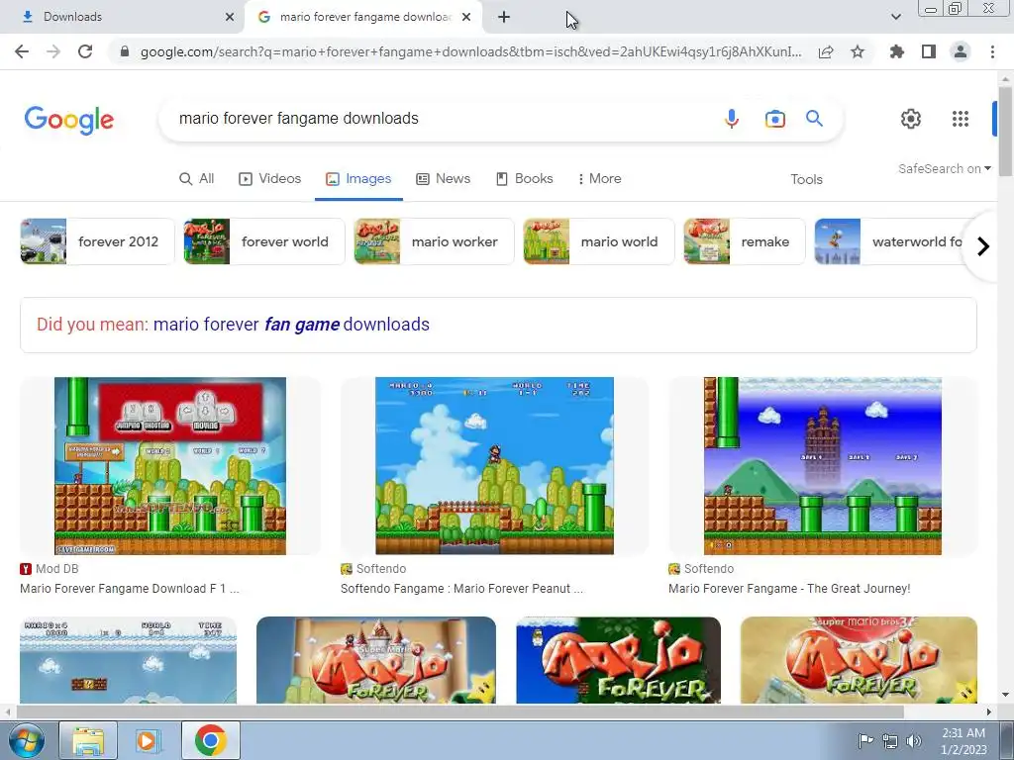Open the Action Center flag icon
The image size is (1014, 760).
pos(865,741)
